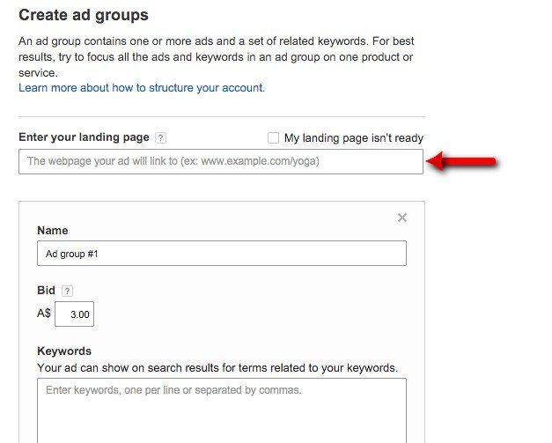Click the 'Create ad groups' heading

[x=84, y=15]
